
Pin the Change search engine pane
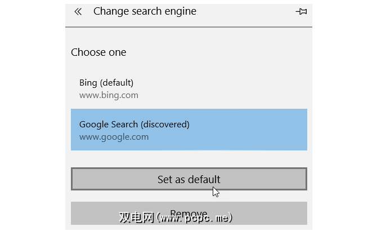(x=301, y=11)
